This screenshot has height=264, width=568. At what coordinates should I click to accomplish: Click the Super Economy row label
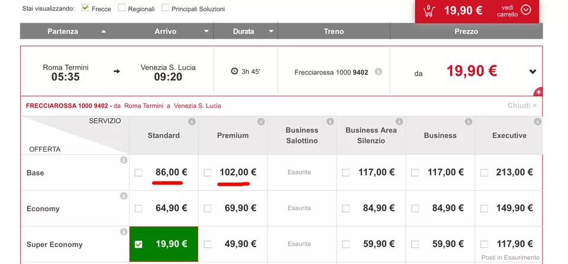(54, 245)
